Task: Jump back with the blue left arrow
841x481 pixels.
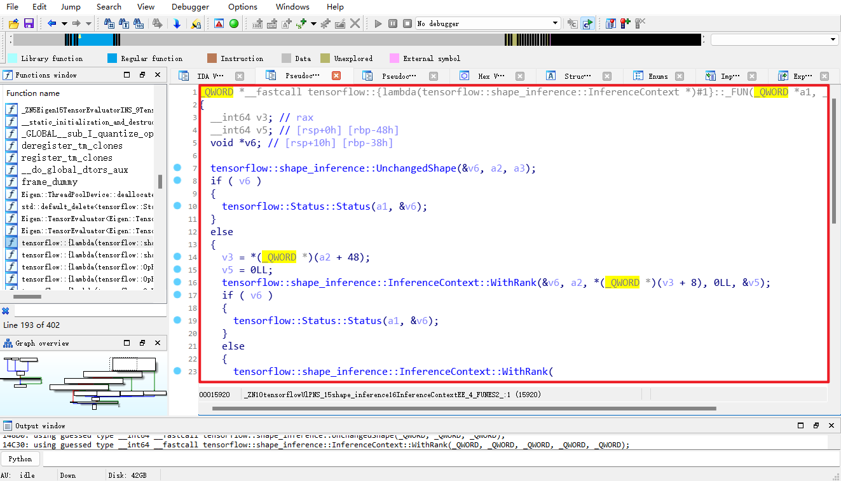Action: point(52,24)
